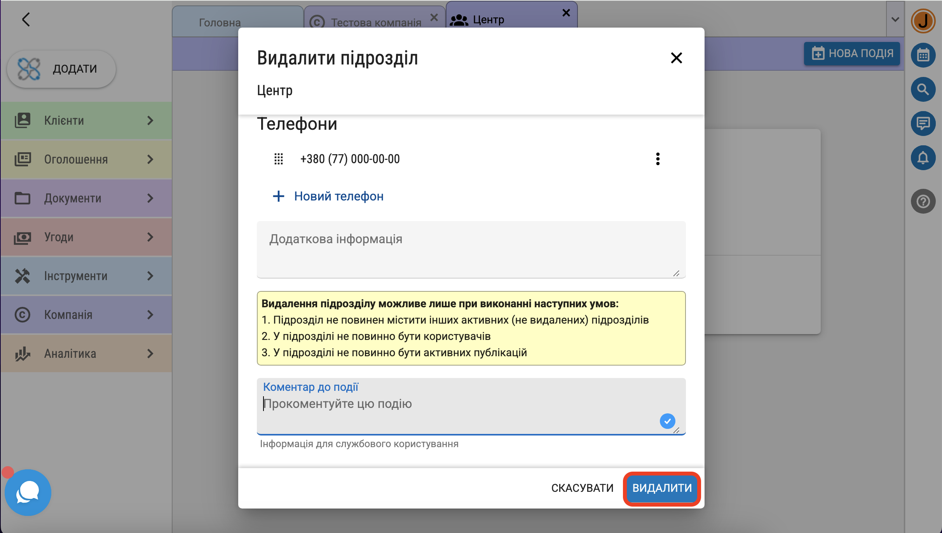Toggle the blue checkmark in comment field
942x533 pixels.
pyautogui.click(x=667, y=421)
